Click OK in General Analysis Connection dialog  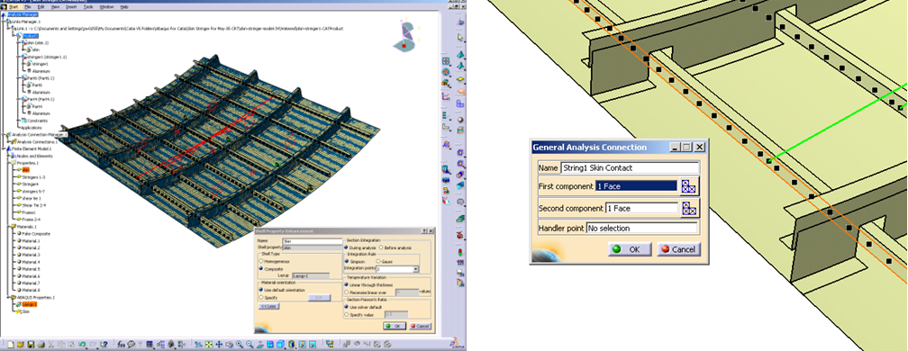(x=630, y=249)
